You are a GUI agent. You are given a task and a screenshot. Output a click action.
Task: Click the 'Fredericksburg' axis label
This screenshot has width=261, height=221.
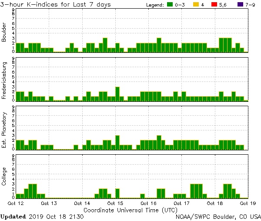4,81
